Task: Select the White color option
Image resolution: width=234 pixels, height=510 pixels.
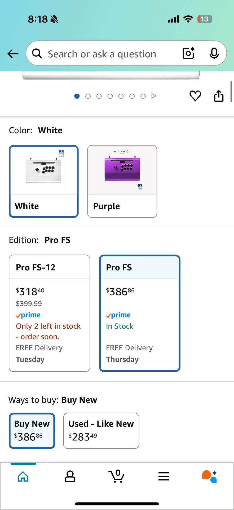Action: (x=44, y=181)
